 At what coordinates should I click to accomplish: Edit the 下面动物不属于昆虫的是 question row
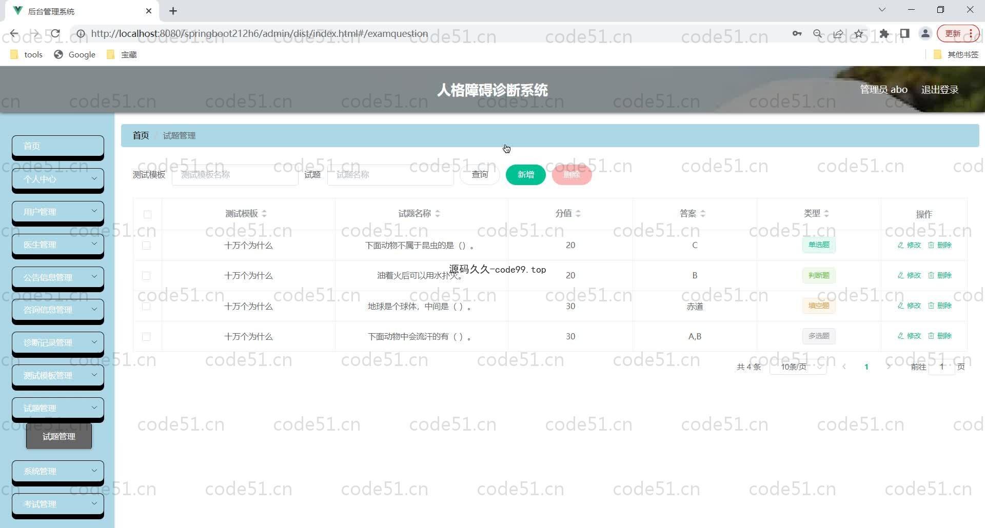coord(909,245)
